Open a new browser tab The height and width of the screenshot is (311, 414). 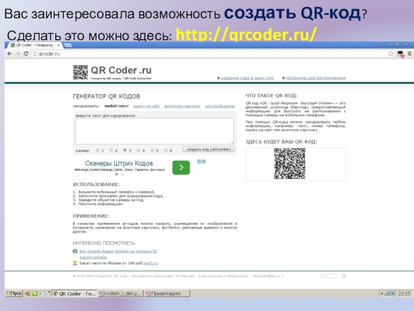click(x=68, y=45)
